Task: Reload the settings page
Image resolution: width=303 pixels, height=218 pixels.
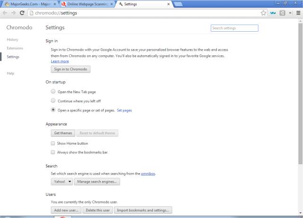Action: [x=22, y=13]
